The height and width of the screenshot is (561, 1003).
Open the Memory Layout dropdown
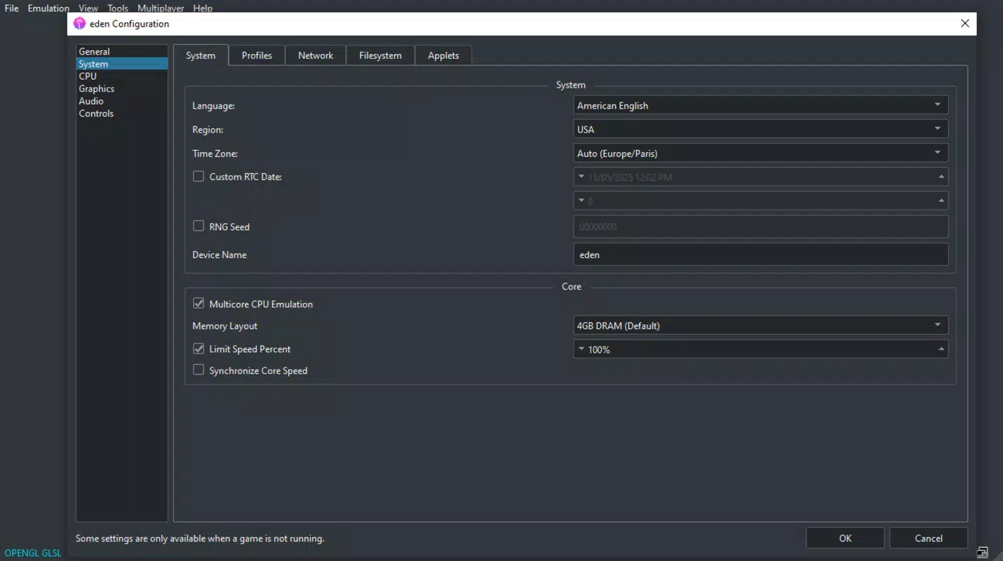click(x=761, y=325)
